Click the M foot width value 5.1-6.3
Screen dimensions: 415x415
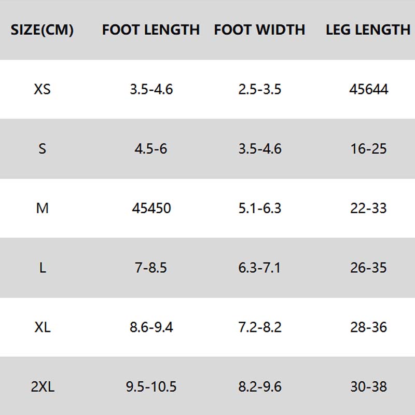[x=259, y=209]
